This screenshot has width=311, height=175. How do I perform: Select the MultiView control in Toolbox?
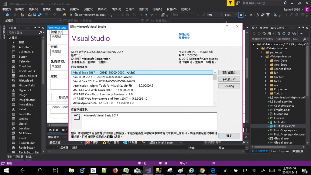coord(25,133)
